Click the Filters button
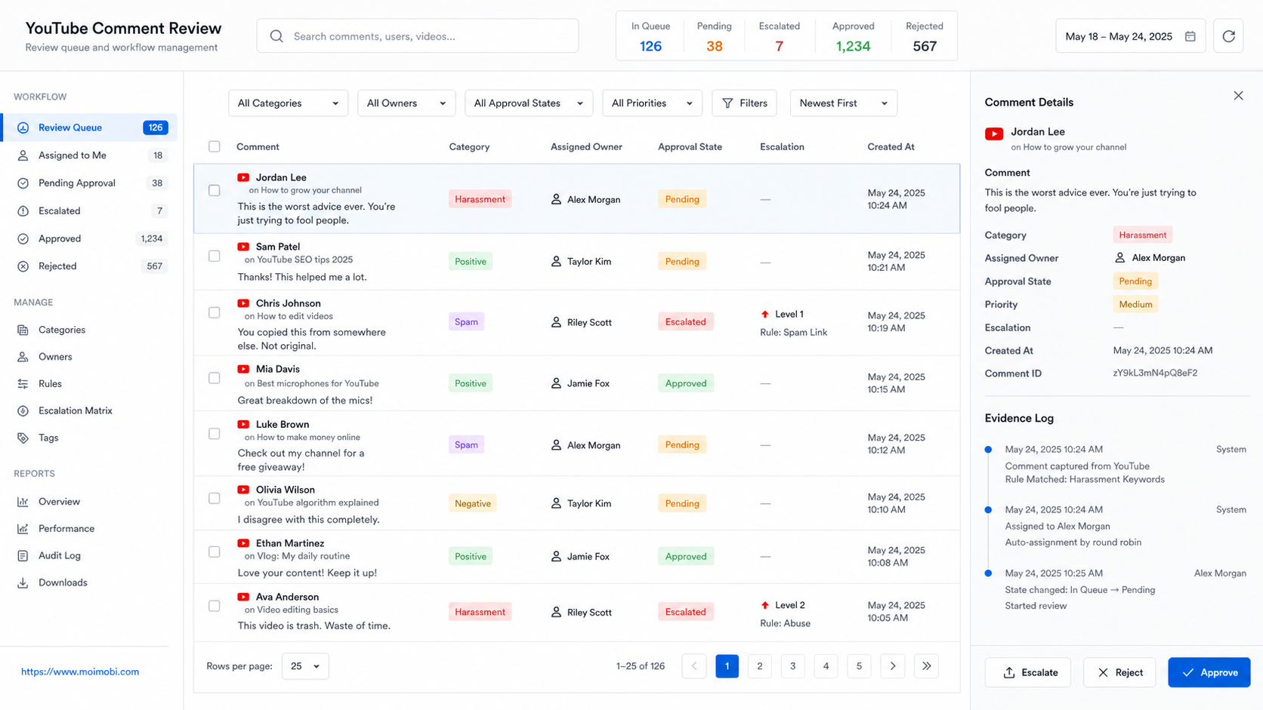This screenshot has width=1263, height=710. point(744,103)
